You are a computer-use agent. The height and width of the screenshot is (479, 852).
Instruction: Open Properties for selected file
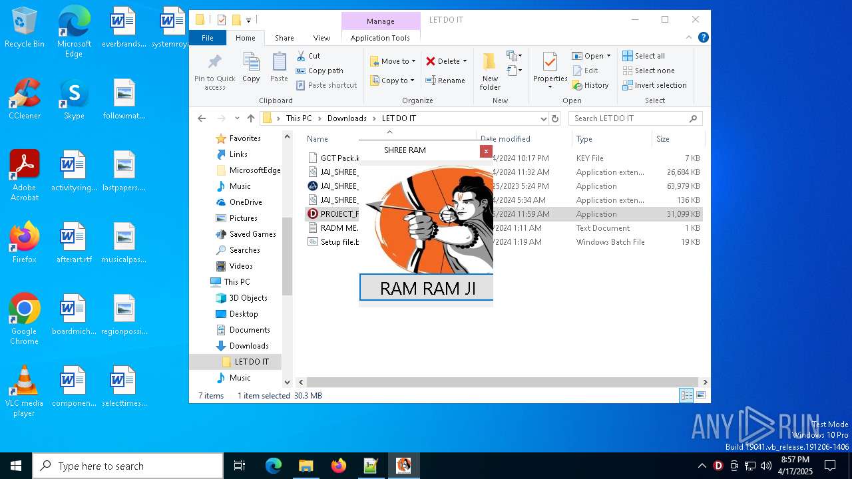click(550, 71)
